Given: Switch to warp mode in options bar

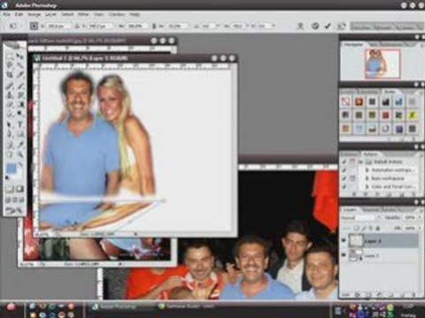Looking at the screenshot, I should tap(300, 26).
